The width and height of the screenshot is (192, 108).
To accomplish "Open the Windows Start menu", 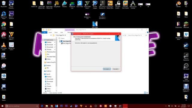I will coord(2,106).
